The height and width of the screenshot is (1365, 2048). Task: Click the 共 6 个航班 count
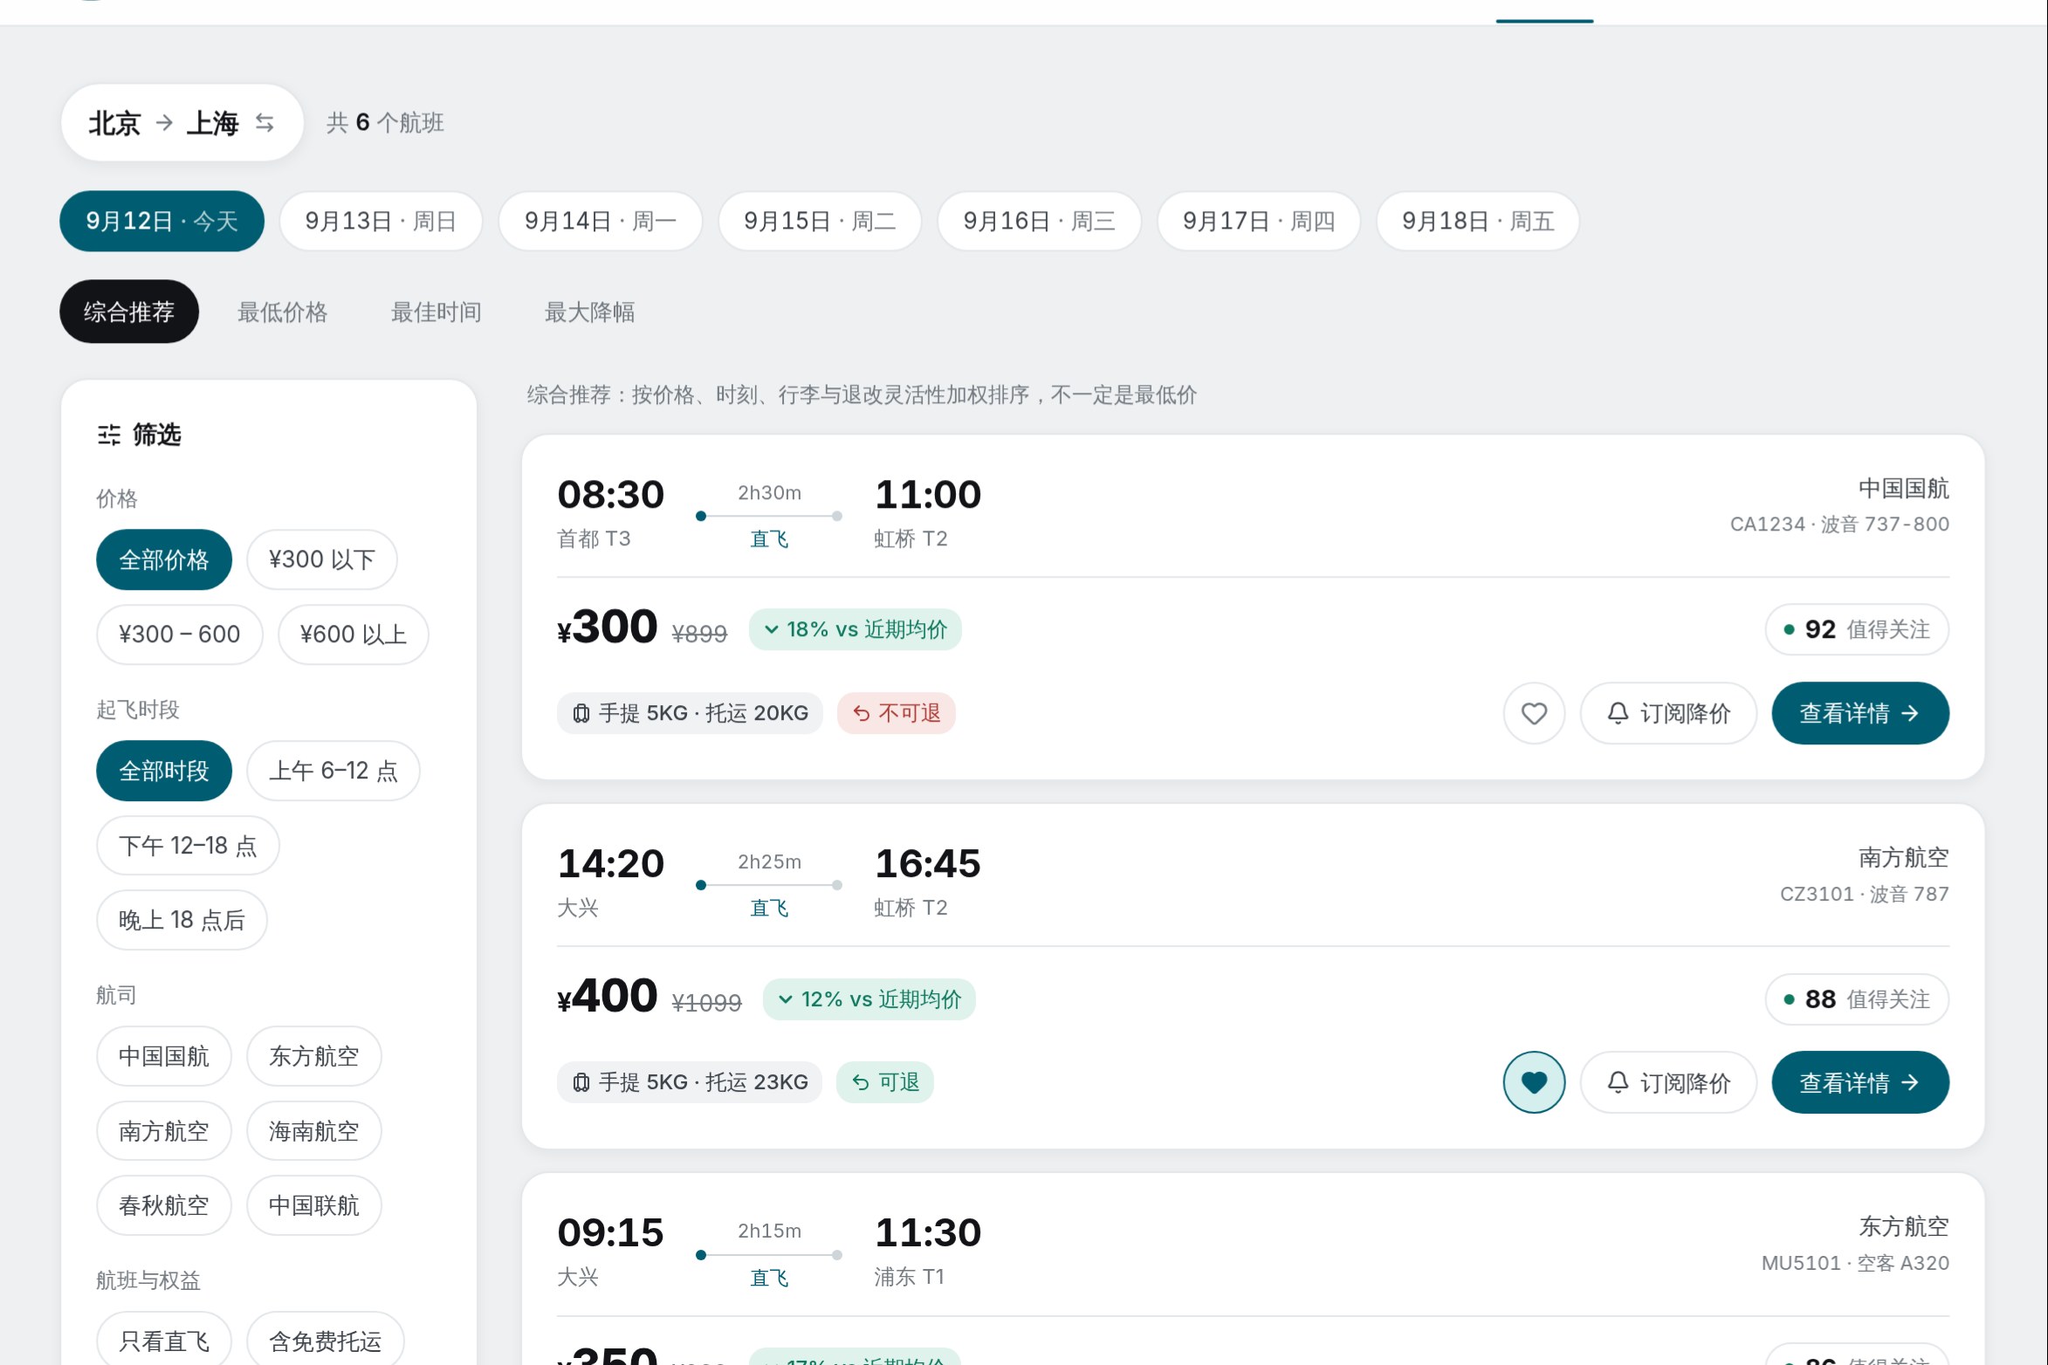click(x=385, y=123)
